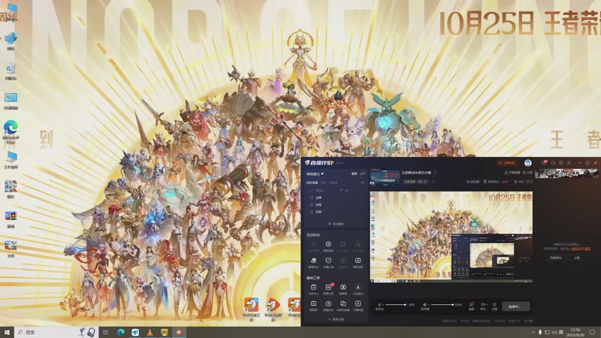Toggle the checked source row checkbox icon
Image resolution: width=601 pixels, height=338 pixels.
coord(312,204)
